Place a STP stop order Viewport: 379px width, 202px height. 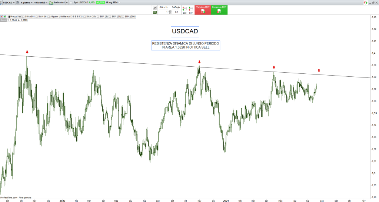coord(191,10)
